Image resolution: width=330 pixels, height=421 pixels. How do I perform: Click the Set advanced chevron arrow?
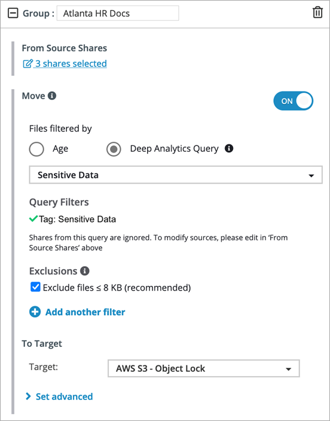point(28,396)
